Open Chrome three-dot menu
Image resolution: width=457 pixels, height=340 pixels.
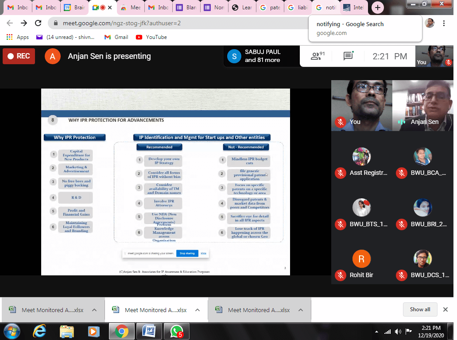click(444, 23)
